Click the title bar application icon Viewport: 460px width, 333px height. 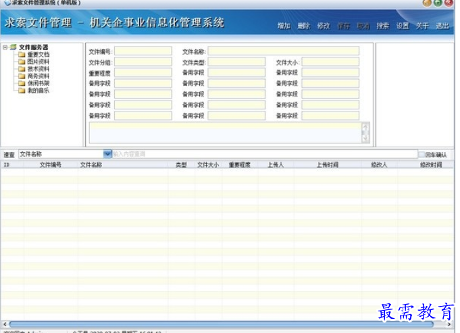tap(7, 3)
